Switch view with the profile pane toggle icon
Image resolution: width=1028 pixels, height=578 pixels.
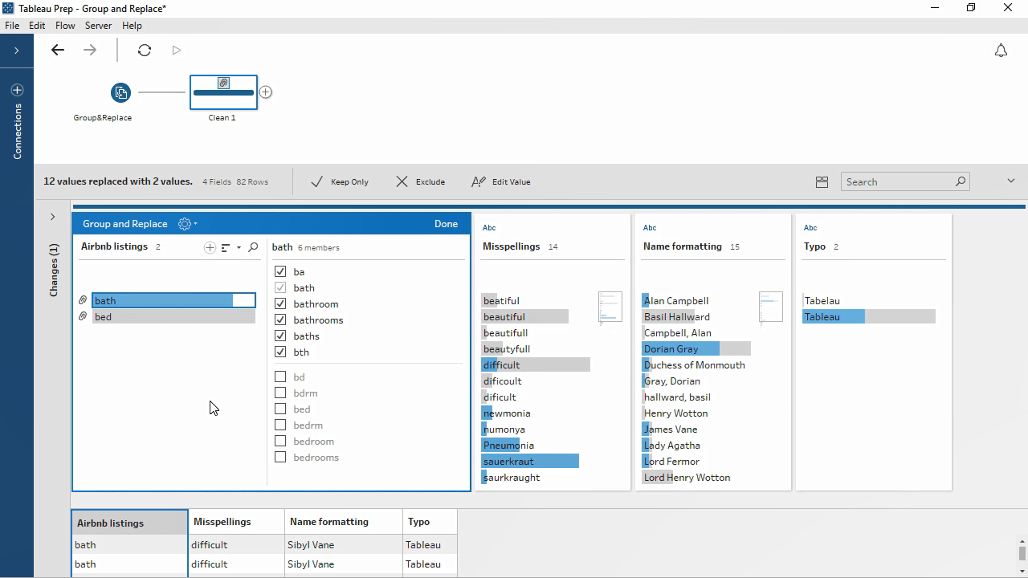coord(822,182)
